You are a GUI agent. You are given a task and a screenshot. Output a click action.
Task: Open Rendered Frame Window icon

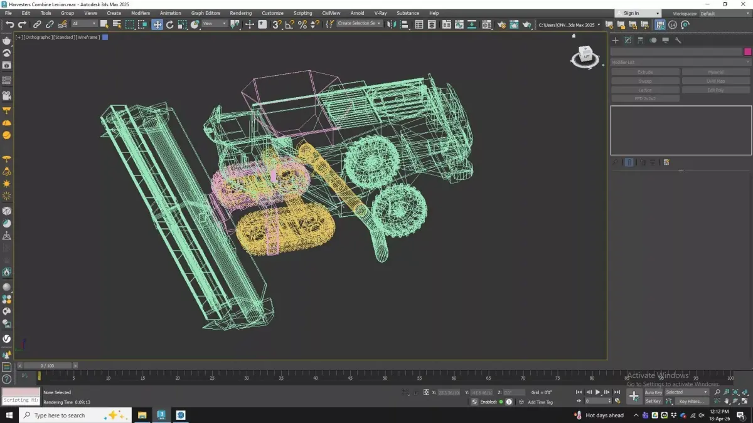tap(514, 24)
